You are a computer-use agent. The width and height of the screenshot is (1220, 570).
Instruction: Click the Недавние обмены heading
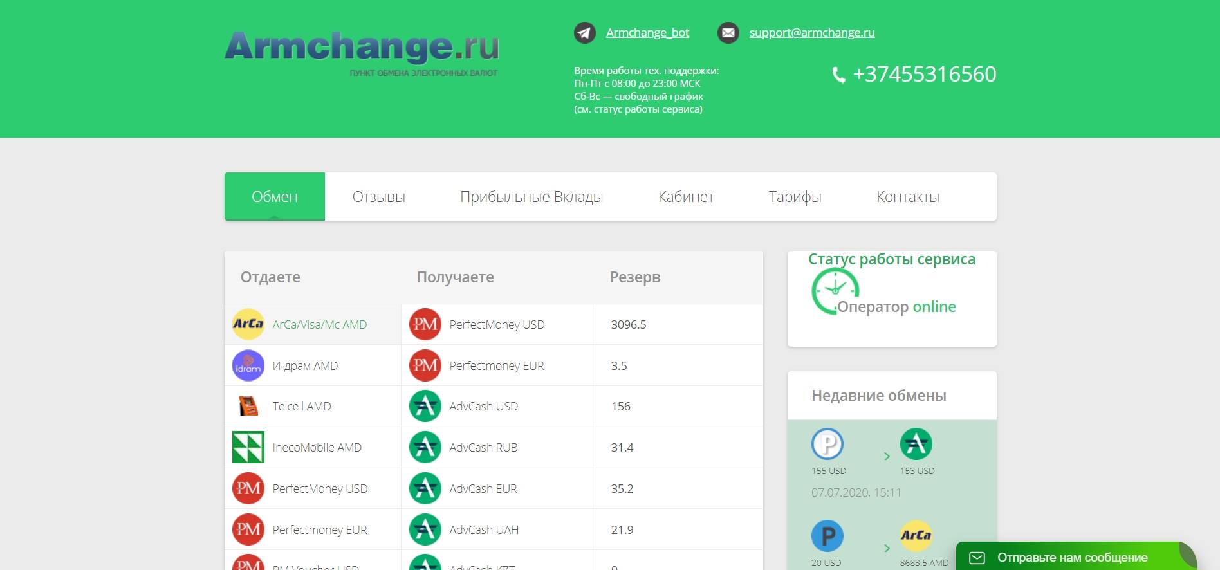(x=879, y=396)
